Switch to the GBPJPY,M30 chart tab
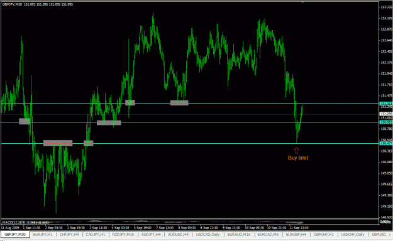393x241 pixels. 15,235
